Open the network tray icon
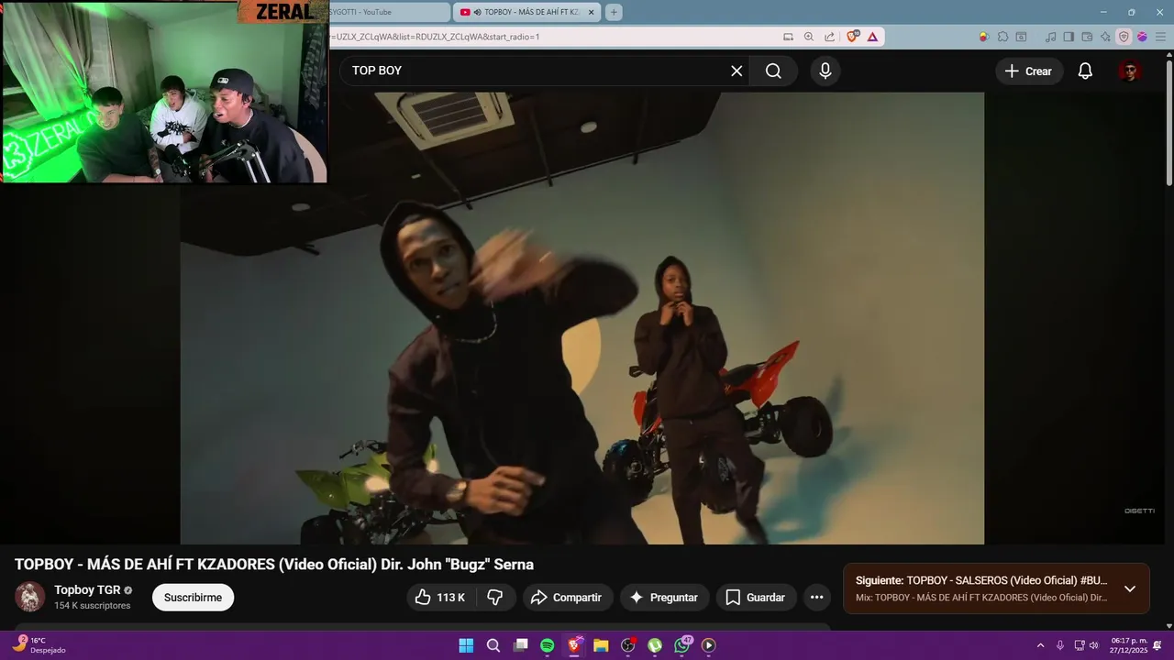The width and height of the screenshot is (1174, 660). pyautogui.click(x=1080, y=645)
